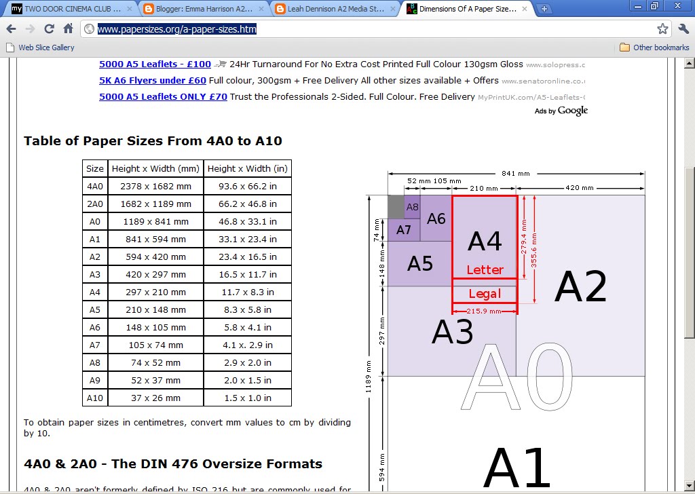Go to the Home page icon
The width and height of the screenshot is (695, 494).
[x=68, y=28]
